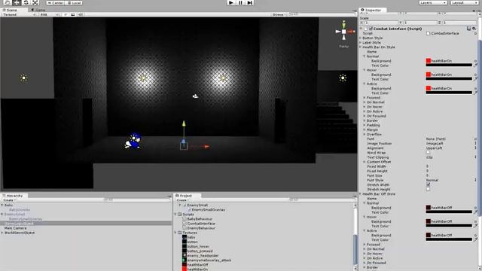The image size is (482, 271).
Task: Select the Baby sprite in the scene
Action: tap(133, 141)
